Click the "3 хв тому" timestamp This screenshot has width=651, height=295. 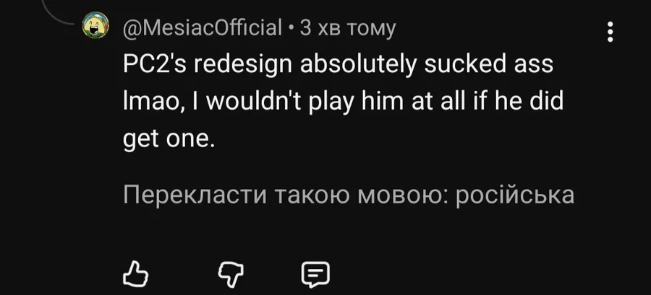coord(347,28)
